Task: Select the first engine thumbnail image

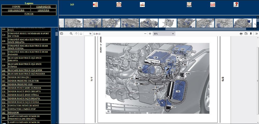Action: point(74,23)
